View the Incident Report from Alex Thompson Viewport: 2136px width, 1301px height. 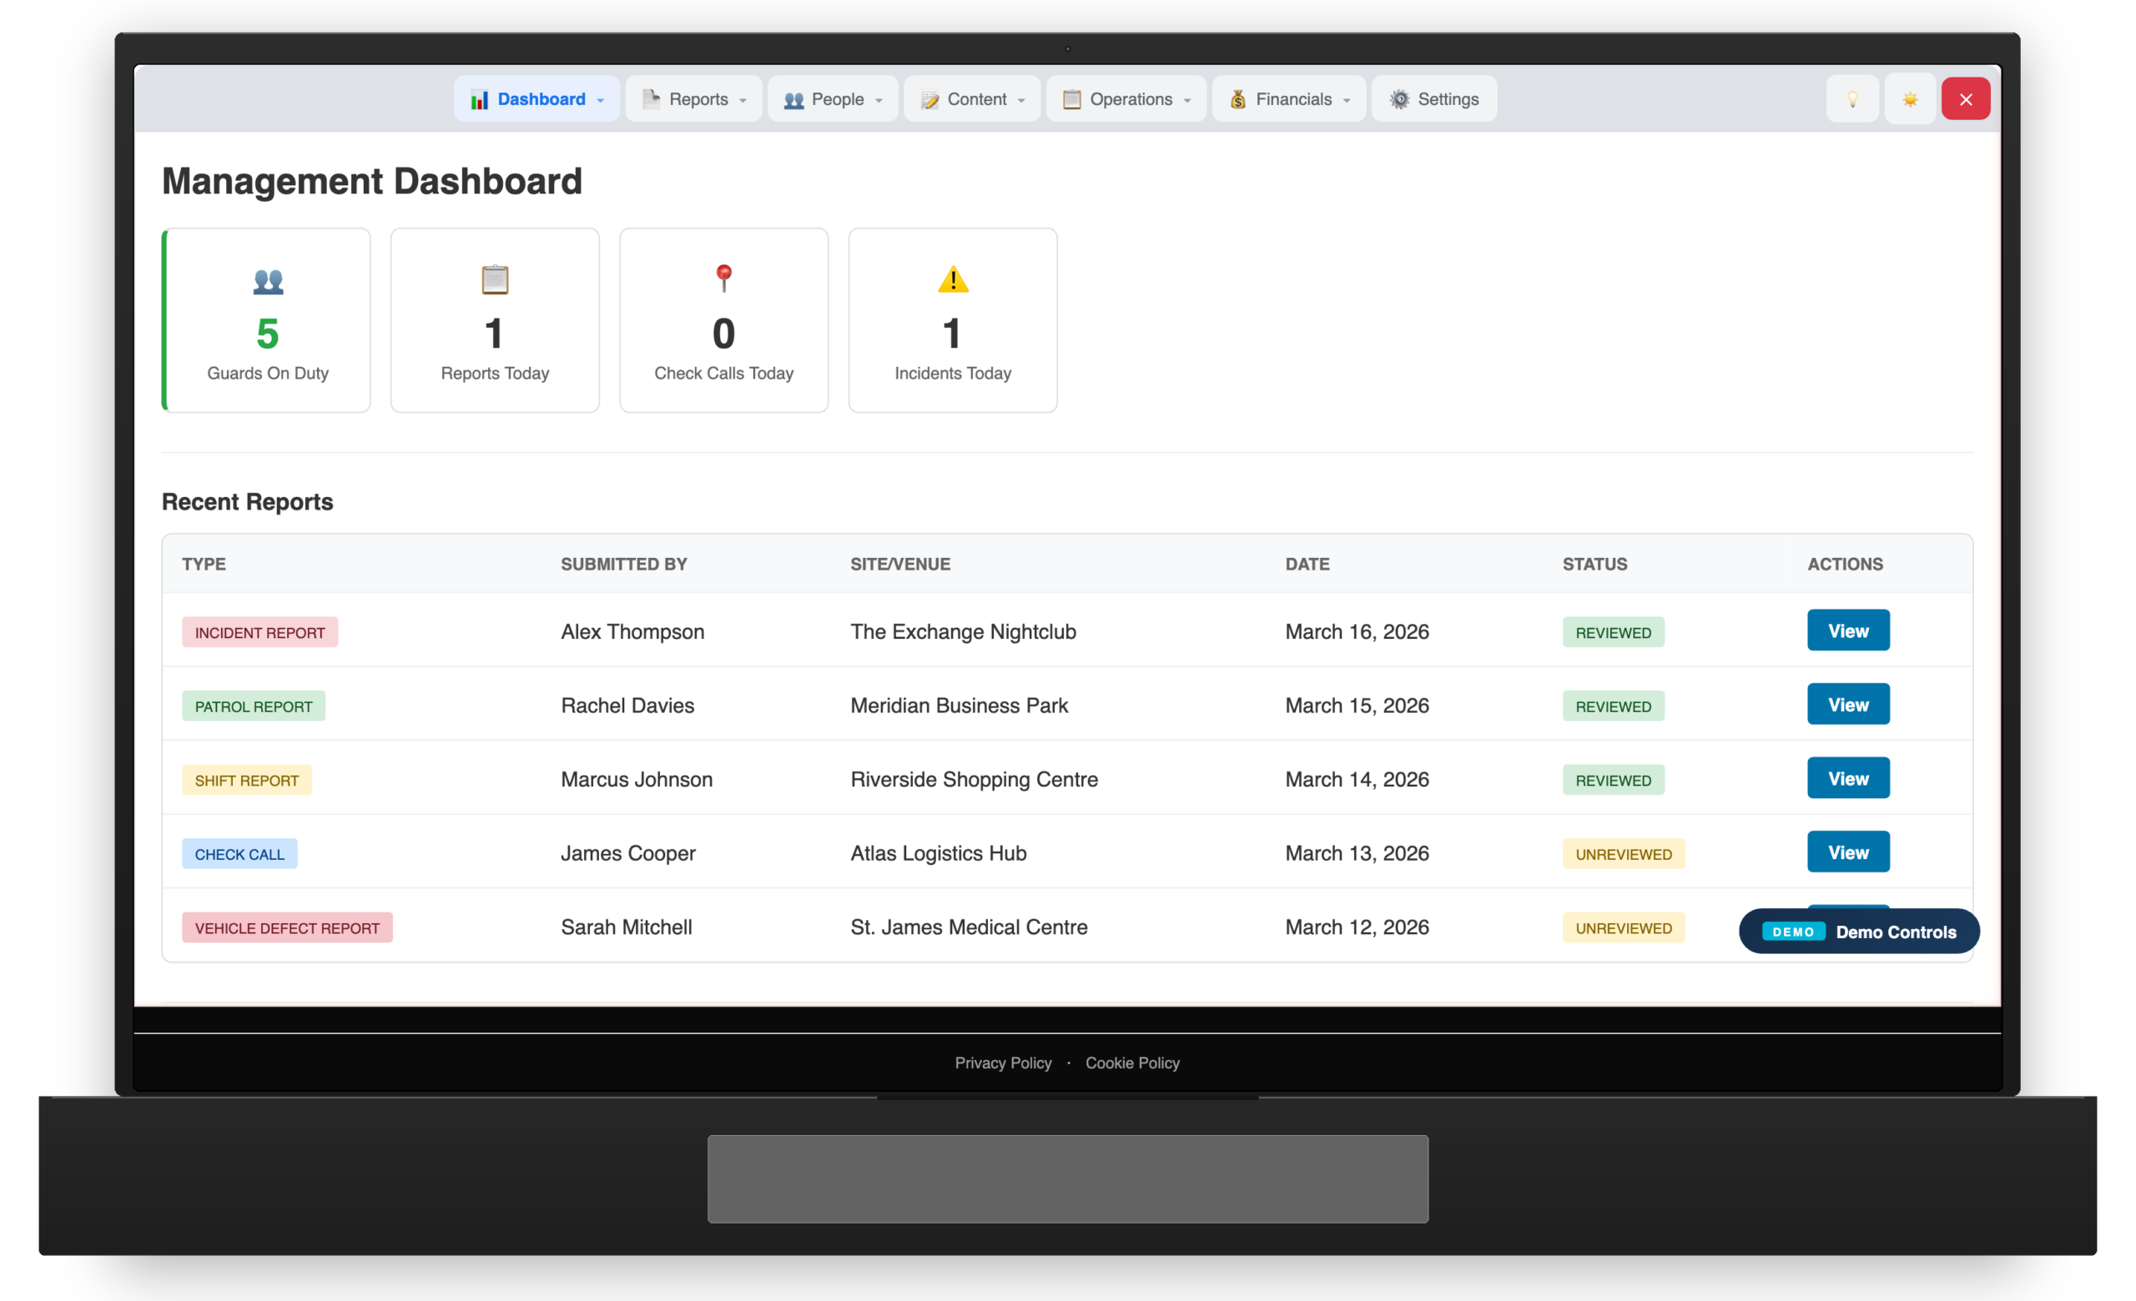coord(1847,630)
